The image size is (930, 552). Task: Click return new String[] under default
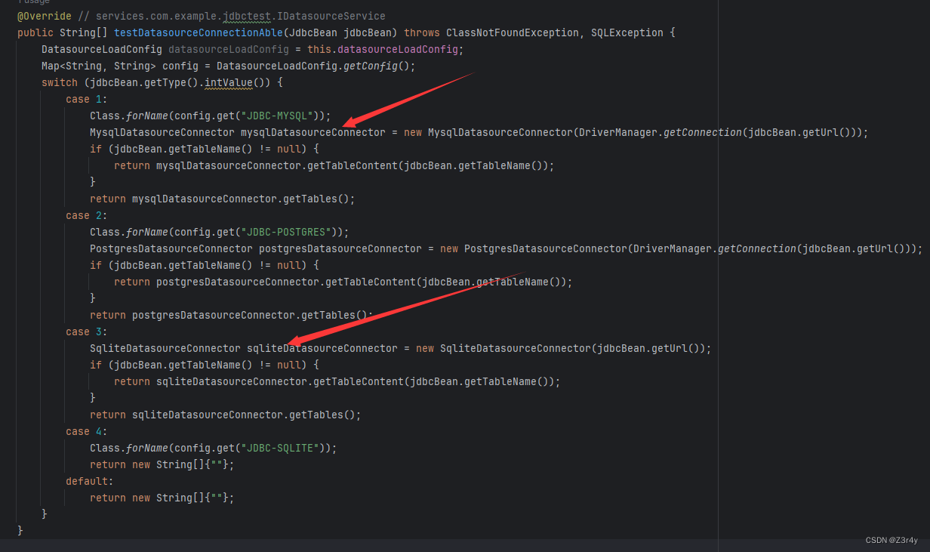click(162, 498)
